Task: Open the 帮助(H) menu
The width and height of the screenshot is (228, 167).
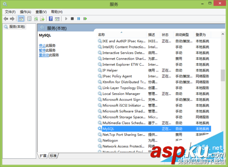Action: click(57, 12)
